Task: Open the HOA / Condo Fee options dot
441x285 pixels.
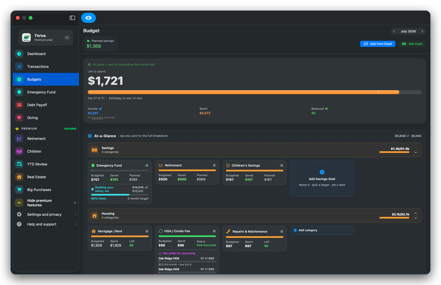Action: [x=214, y=231]
